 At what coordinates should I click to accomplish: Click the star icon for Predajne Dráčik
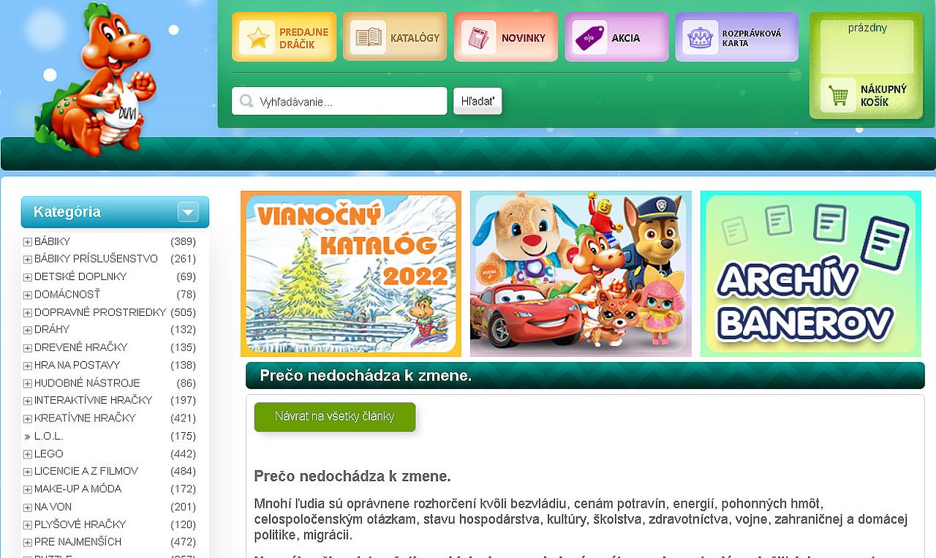257,37
